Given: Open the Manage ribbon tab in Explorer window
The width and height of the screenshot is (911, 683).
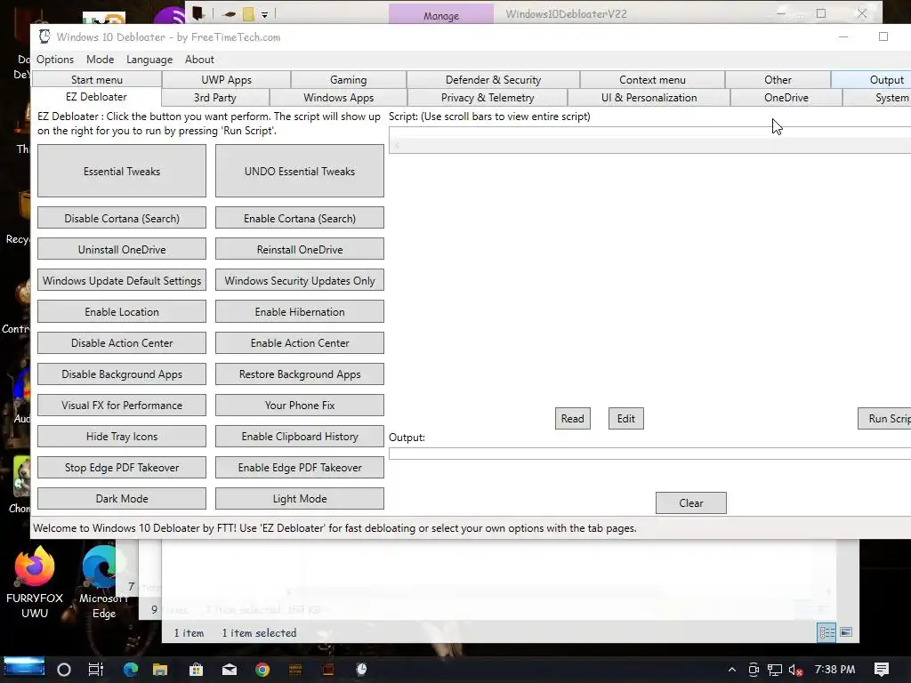Looking at the screenshot, I should (441, 15).
